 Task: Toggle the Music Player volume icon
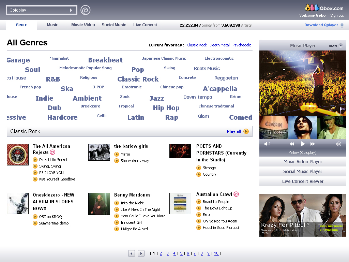click(267, 144)
